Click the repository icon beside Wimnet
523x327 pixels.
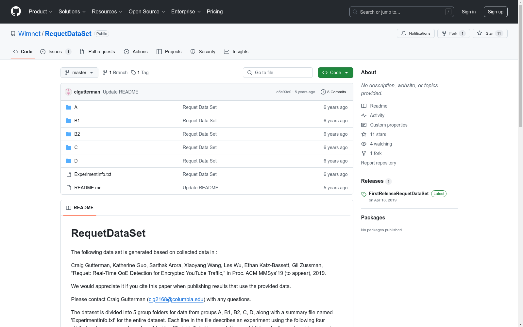point(13,34)
